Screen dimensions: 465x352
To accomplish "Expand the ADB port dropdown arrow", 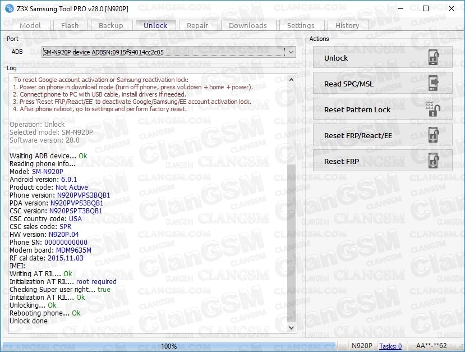I will click(291, 52).
